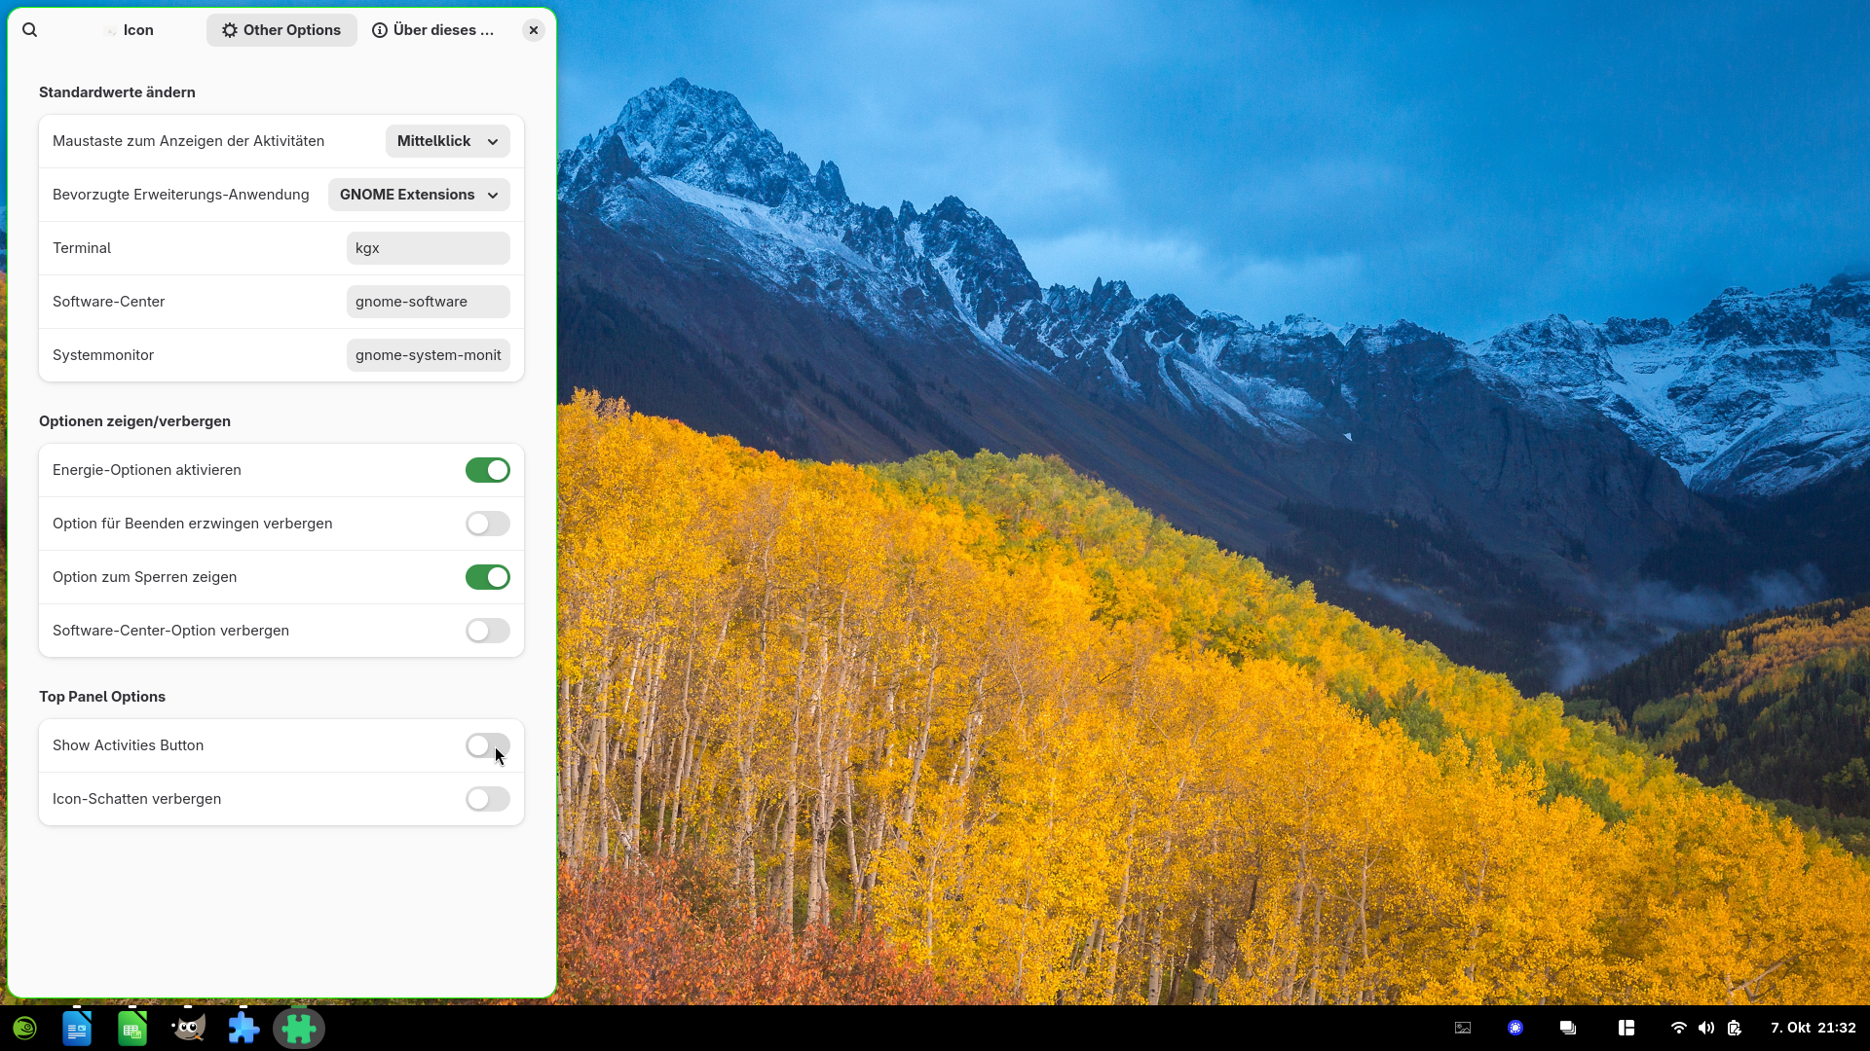
Task: Launch LibreOffice Writer from the panel
Action: point(77,1029)
